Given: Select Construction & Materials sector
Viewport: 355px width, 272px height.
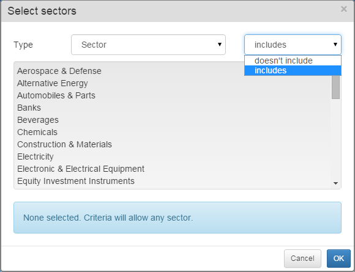Looking at the screenshot, I should tap(64, 144).
